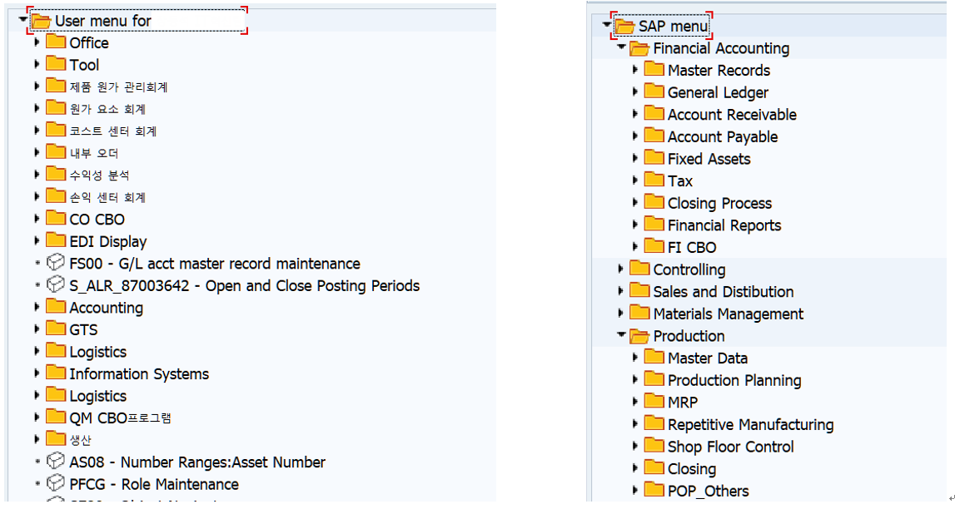Select the 'Closing' label under Production
The height and width of the screenshot is (514, 955).
tap(692, 469)
